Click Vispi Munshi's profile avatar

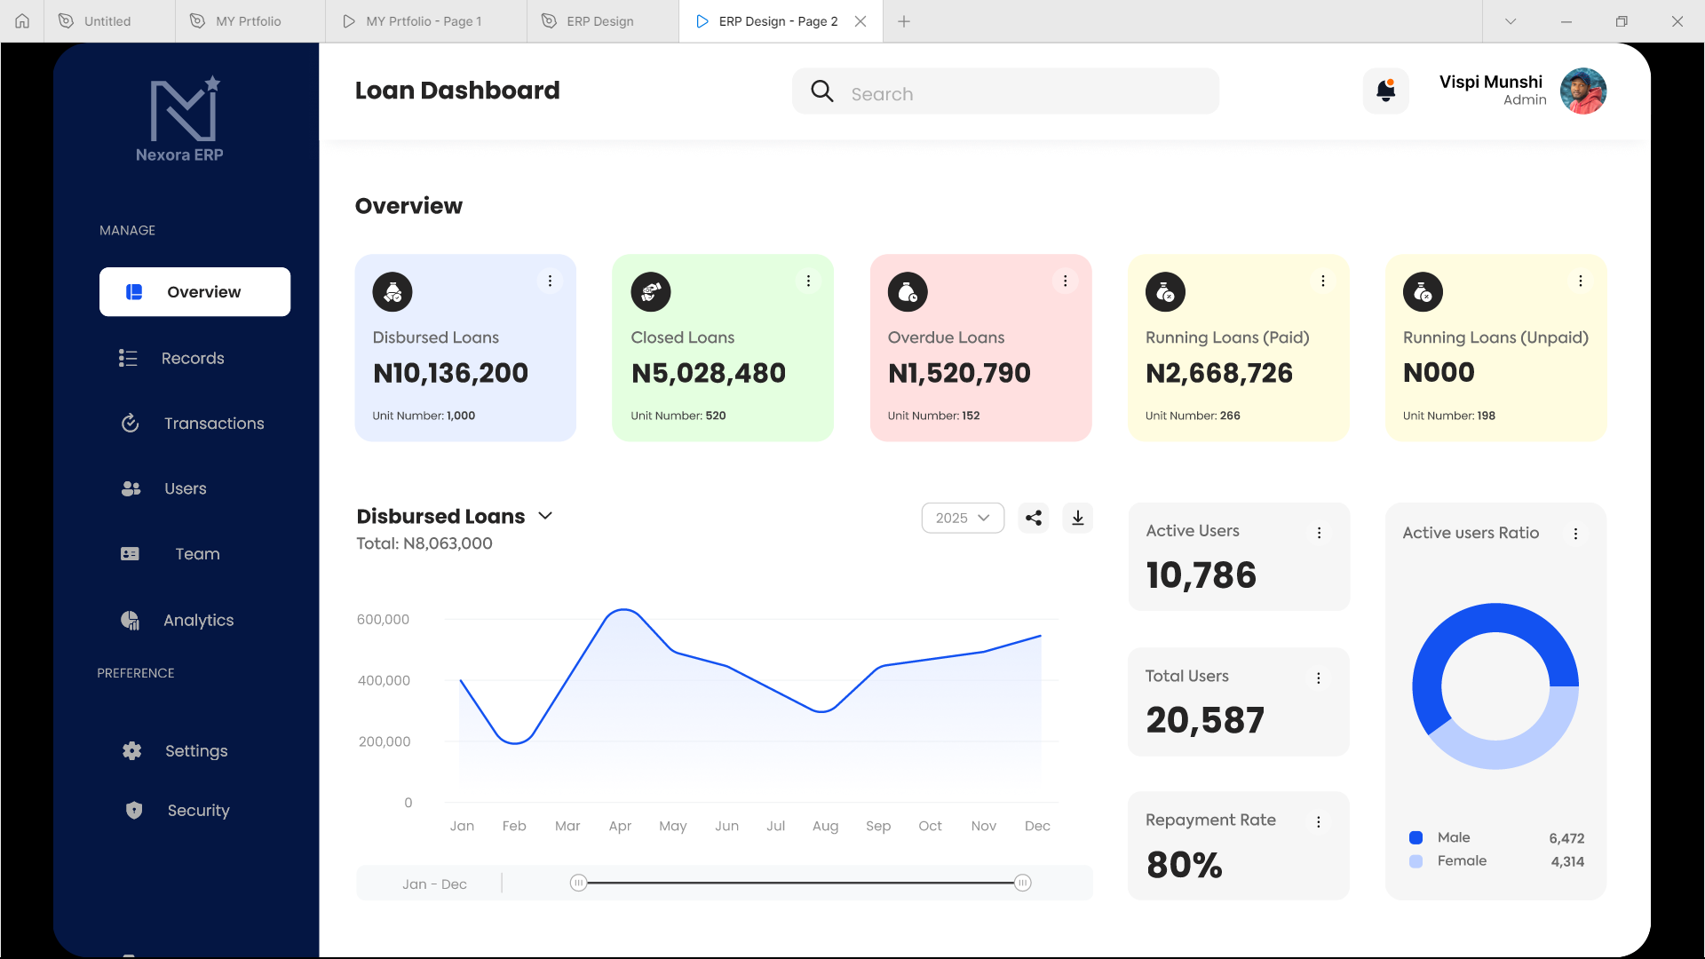click(x=1583, y=91)
